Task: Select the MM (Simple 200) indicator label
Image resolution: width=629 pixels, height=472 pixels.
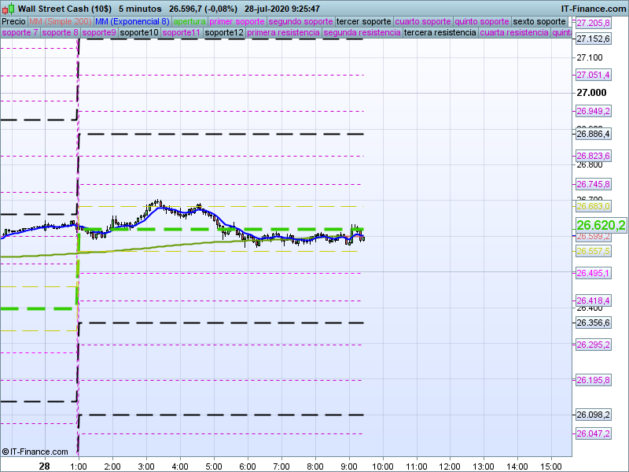Action: [x=55, y=21]
